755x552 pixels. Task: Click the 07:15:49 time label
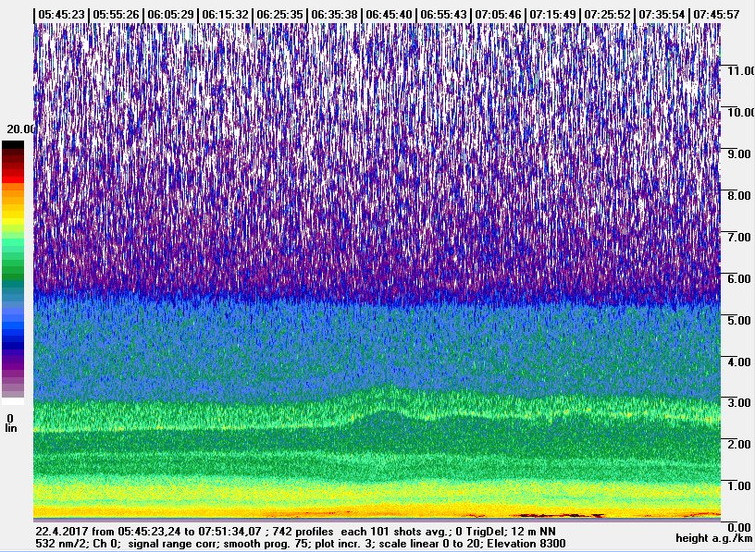[x=552, y=15]
